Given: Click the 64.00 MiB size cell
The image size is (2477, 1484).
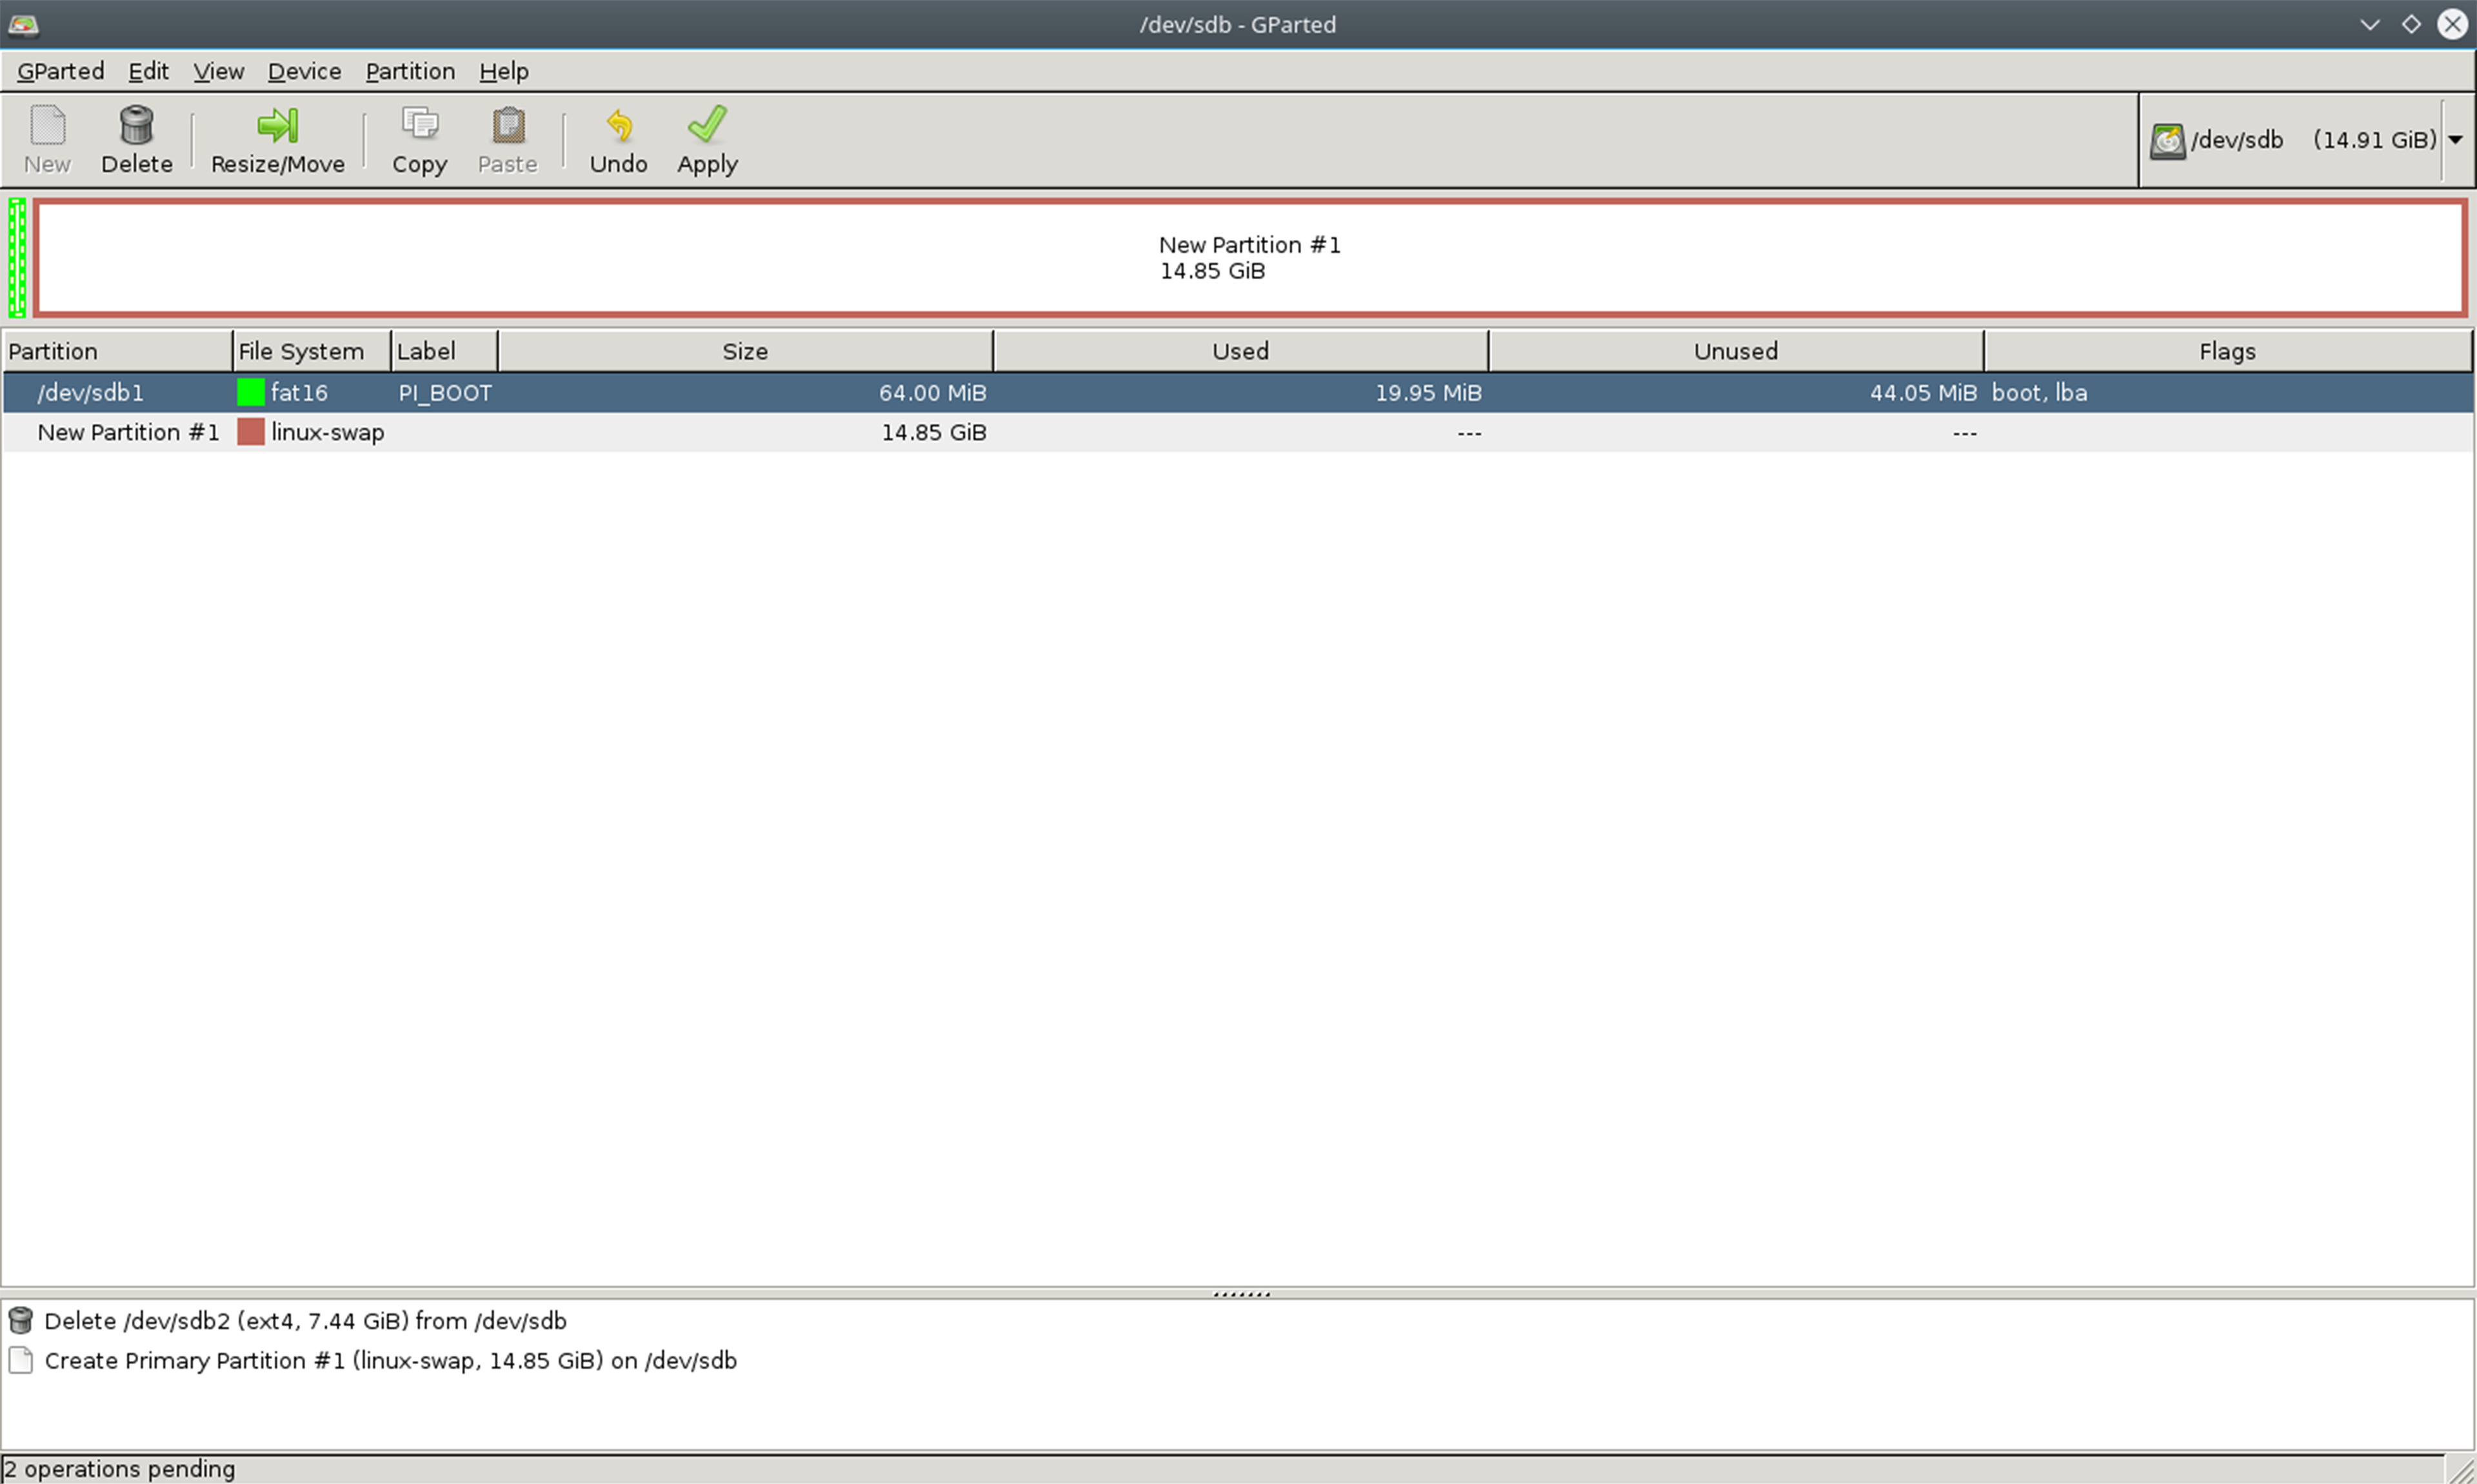Looking at the screenshot, I should 932,393.
